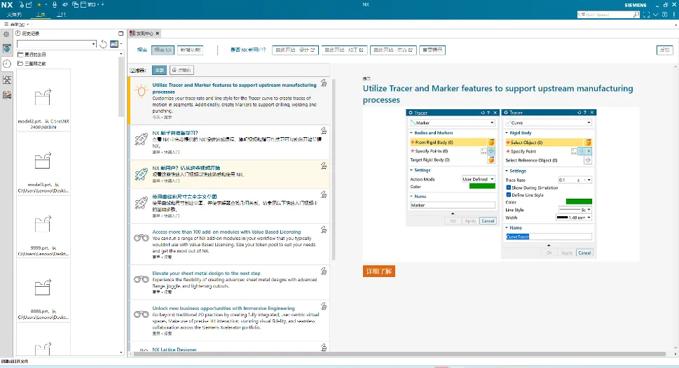The width and height of the screenshot is (679, 368).
Task: Open dropdown arrow beside the image view icon
Action: pos(121,44)
